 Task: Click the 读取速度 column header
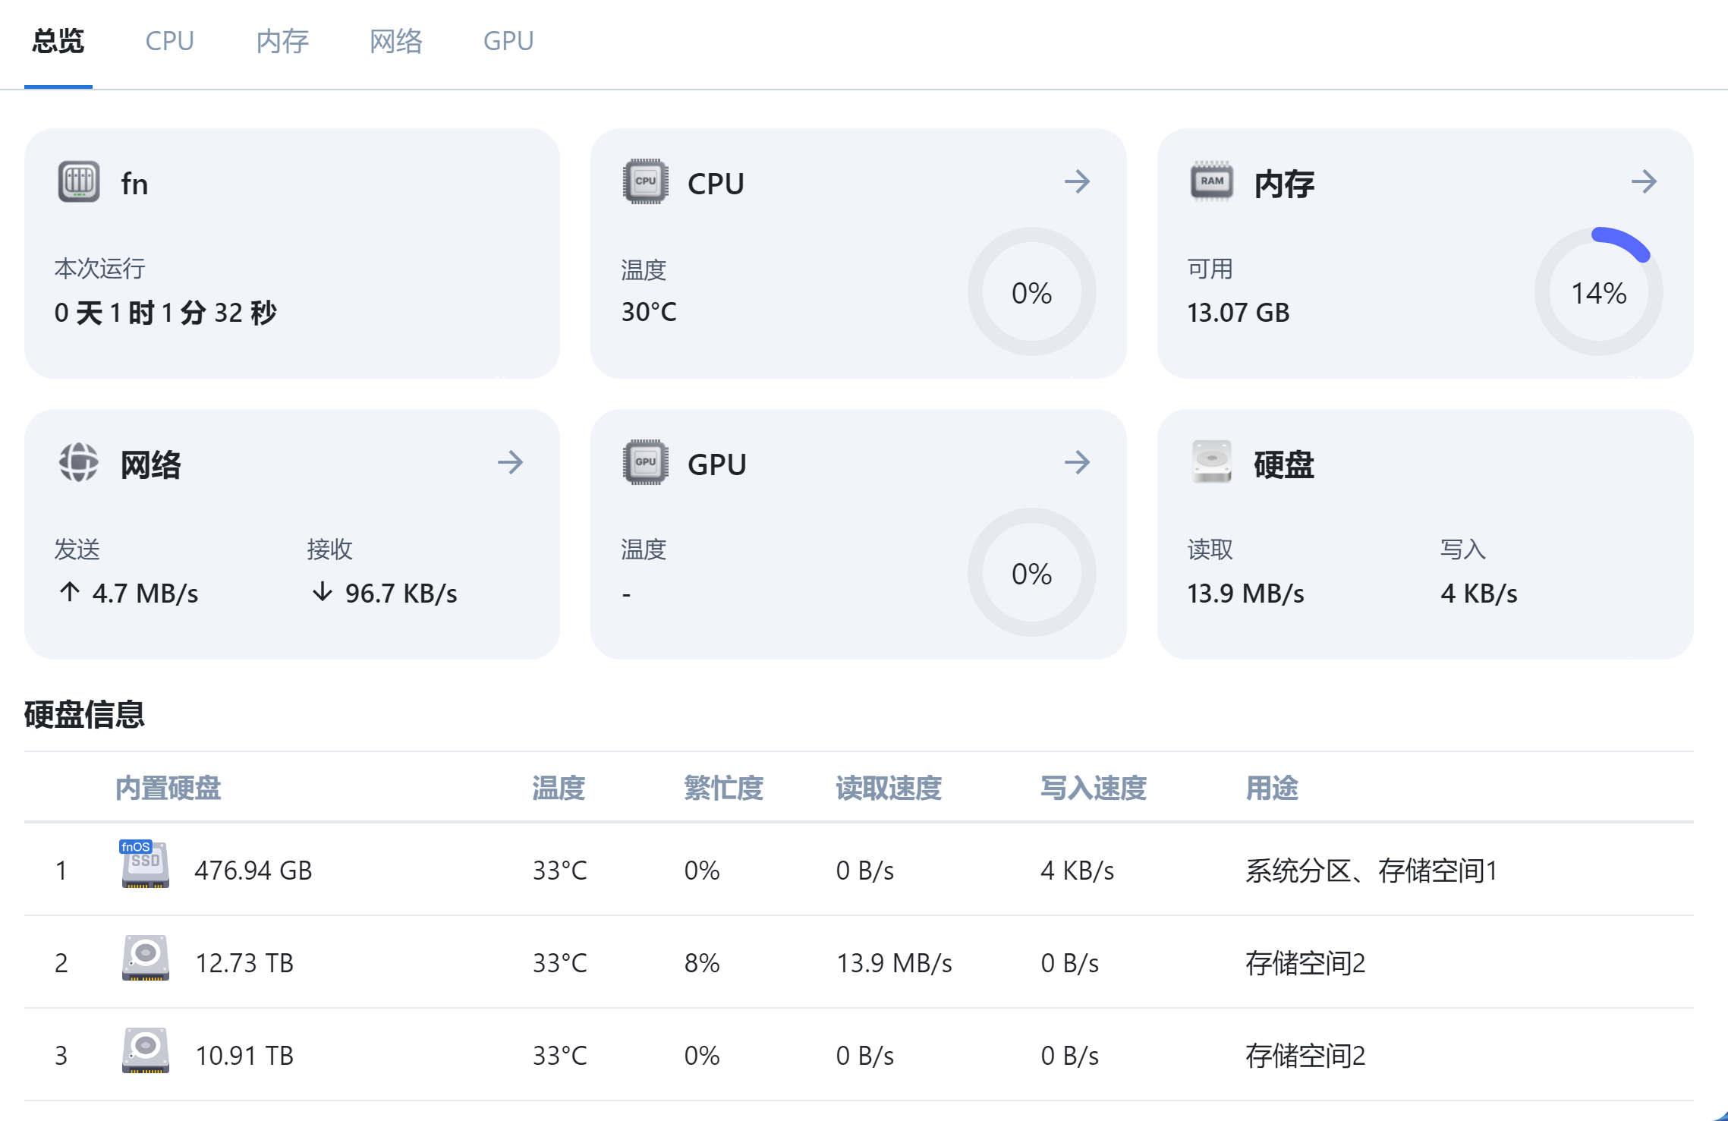(889, 789)
